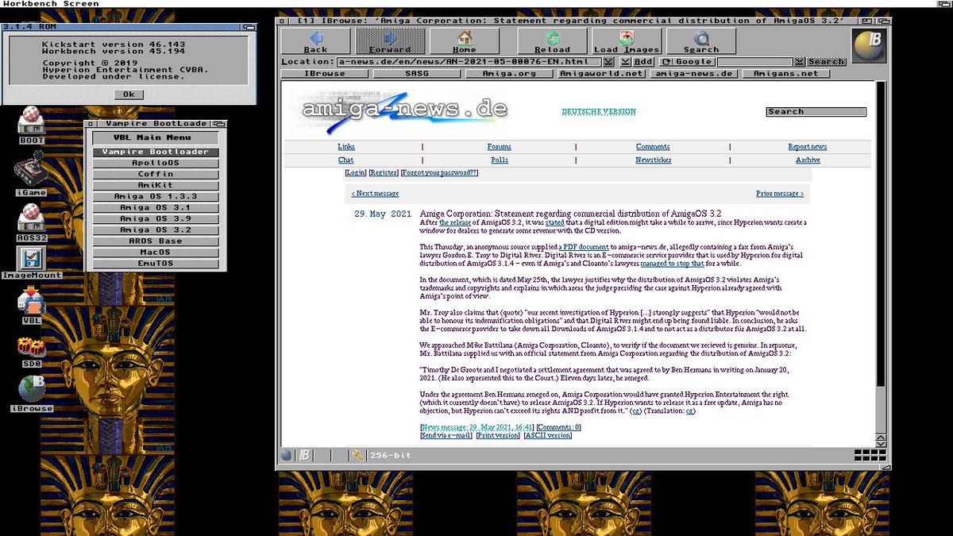The image size is (953, 536).
Task: Open the Report news link
Action: click(808, 146)
